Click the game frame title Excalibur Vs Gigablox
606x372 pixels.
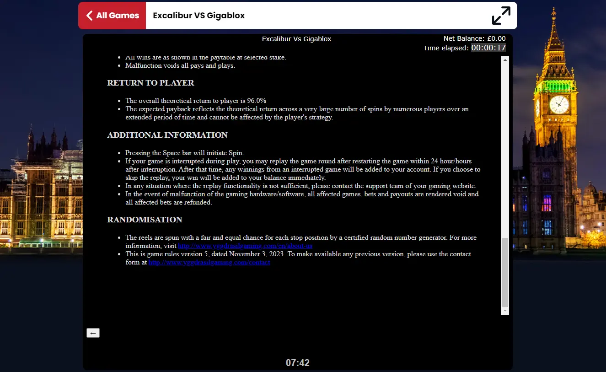(x=297, y=39)
